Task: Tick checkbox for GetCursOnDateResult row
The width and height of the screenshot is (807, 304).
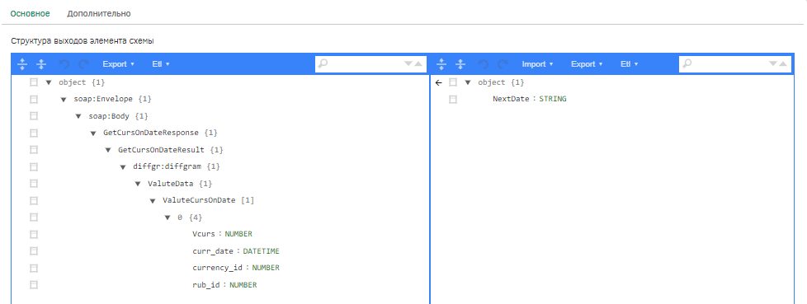Action: point(34,150)
